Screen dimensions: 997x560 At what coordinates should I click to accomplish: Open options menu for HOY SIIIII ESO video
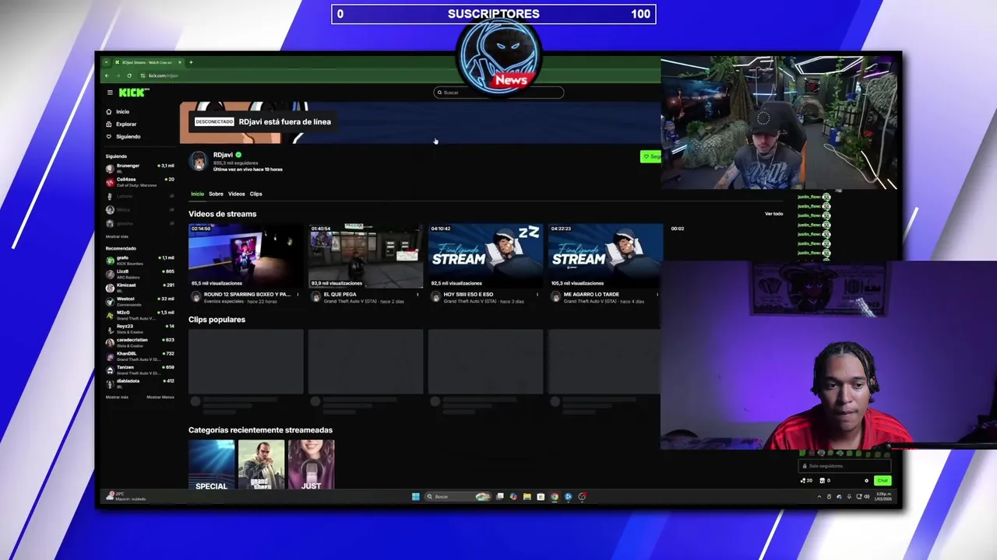pos(537,295)
